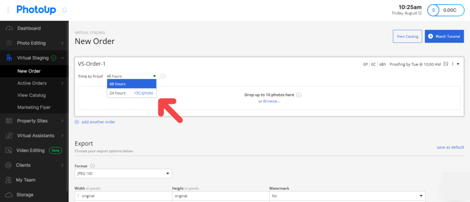This screenshot has width=470, height=202.
Task: Click the View Catalog button
Action: (408, 36)
